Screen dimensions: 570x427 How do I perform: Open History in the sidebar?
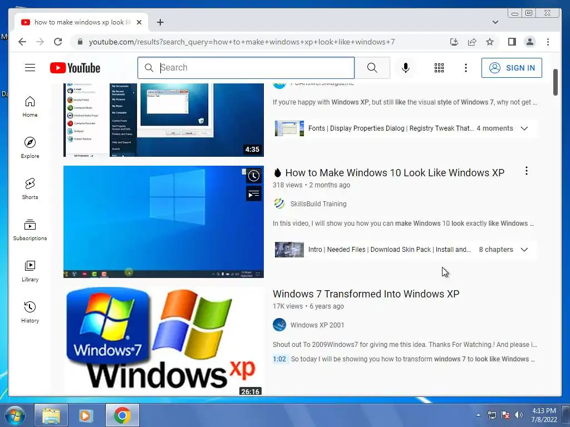click(30, 312)
